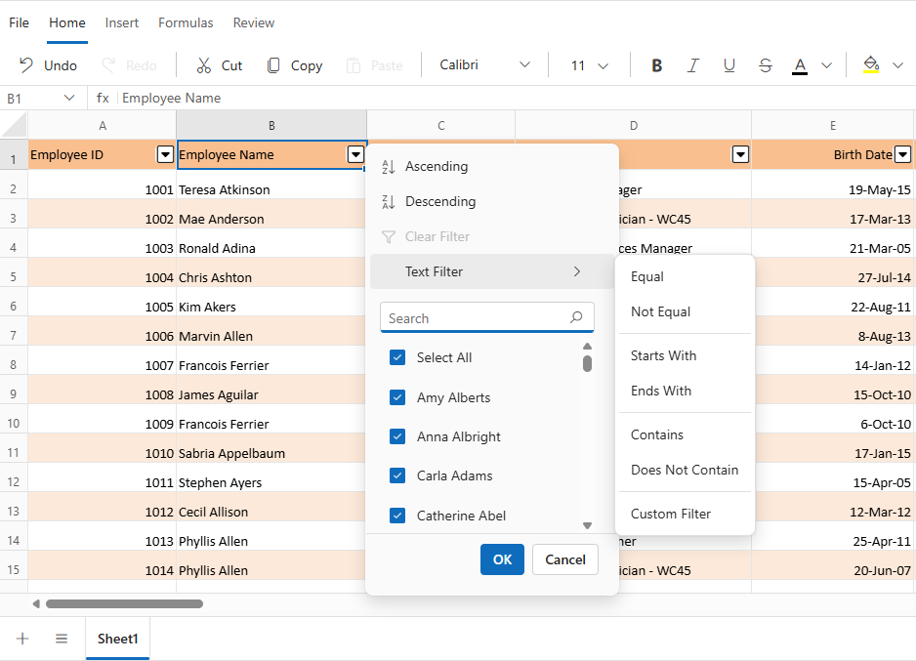916x661 pixels.
Task: Open the Name Box B1 dropdown
Action: tap(69, 98)
